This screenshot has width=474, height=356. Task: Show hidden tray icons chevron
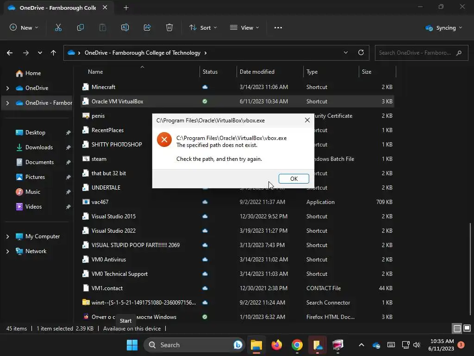click(x=361, y=345)
